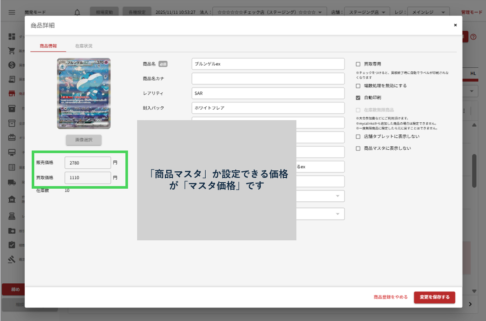This screenshot has height=321, width=486.
Task: Tick the 端数処理を無効にする checkbox
Action: [358, 86]
